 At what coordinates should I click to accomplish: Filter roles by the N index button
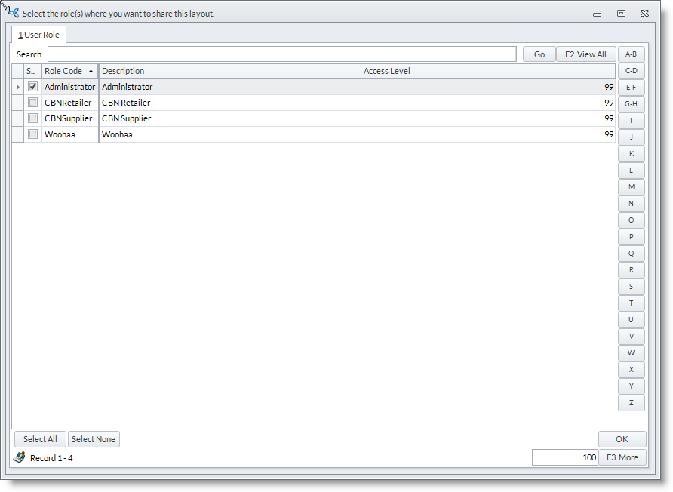[631, 204]
